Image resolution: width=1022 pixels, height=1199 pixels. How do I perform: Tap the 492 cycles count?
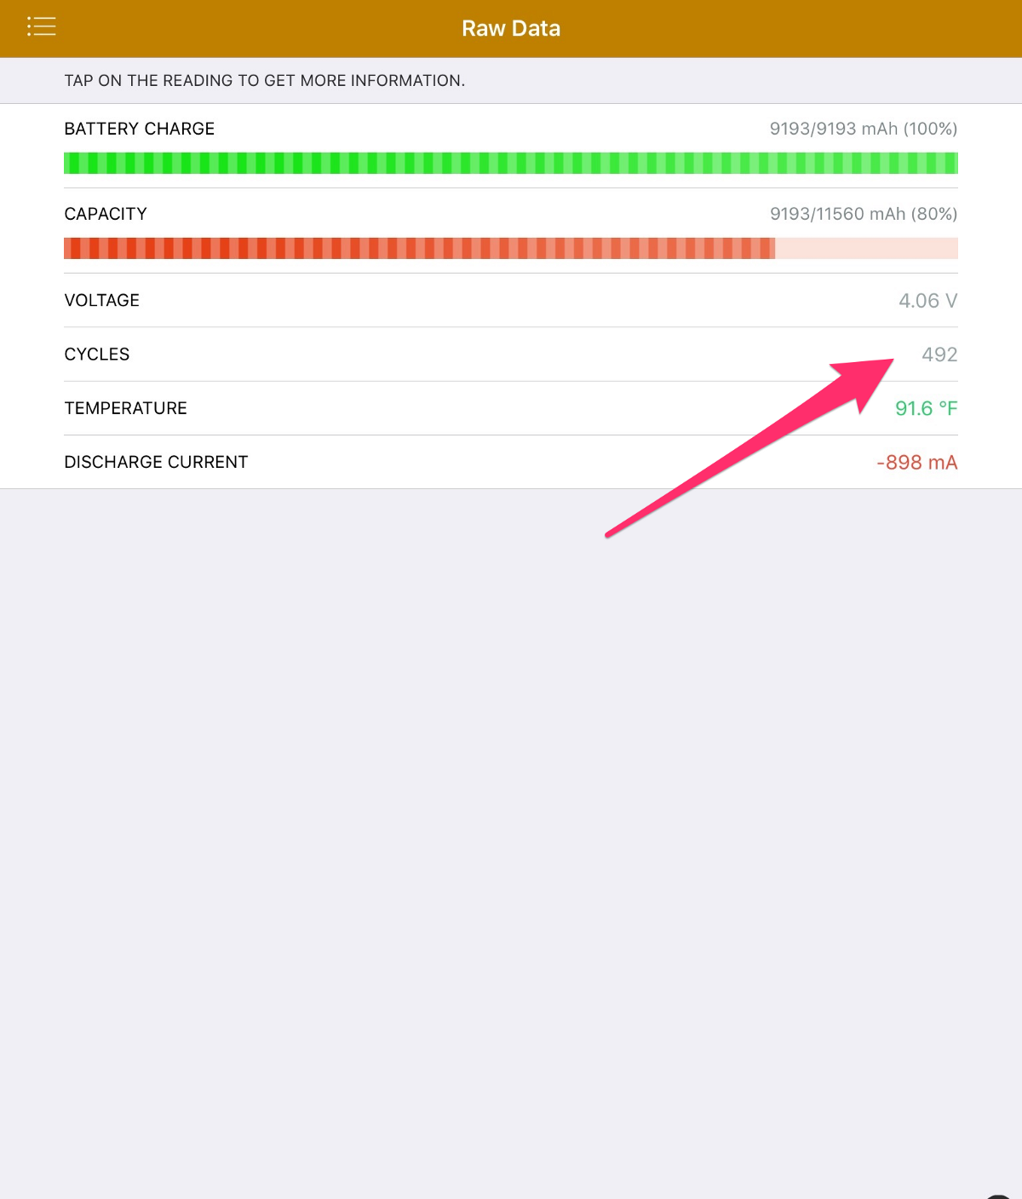(x=939, y=355)
